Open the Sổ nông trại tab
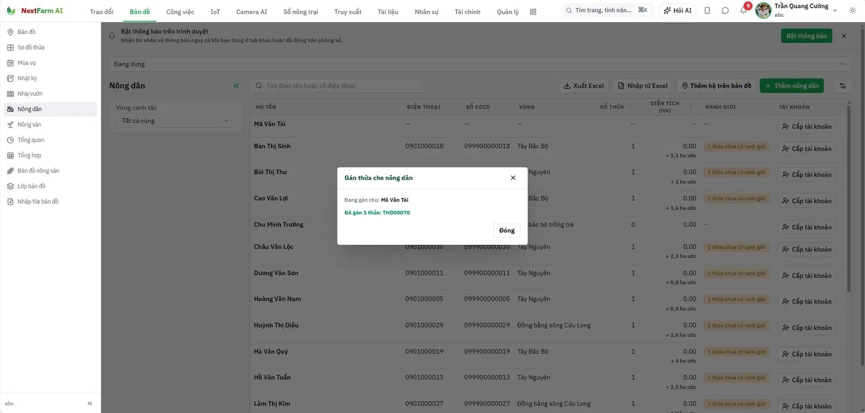This screenshot has height=413, width=865. 301,12
